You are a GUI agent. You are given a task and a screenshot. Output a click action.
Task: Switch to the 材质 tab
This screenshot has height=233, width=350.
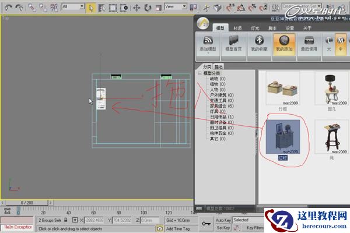click(237, 28)
